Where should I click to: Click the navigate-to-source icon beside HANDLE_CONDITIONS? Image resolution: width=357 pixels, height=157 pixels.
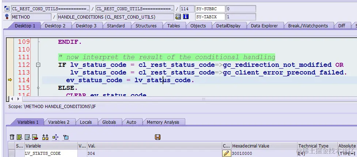(178, 16)
